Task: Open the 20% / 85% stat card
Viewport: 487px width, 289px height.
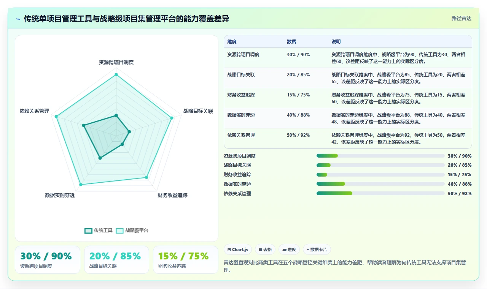Action: click(116, 260)
